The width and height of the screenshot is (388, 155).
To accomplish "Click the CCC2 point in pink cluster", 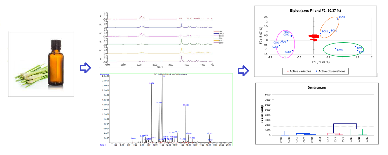I will click(x=292, y=50).
